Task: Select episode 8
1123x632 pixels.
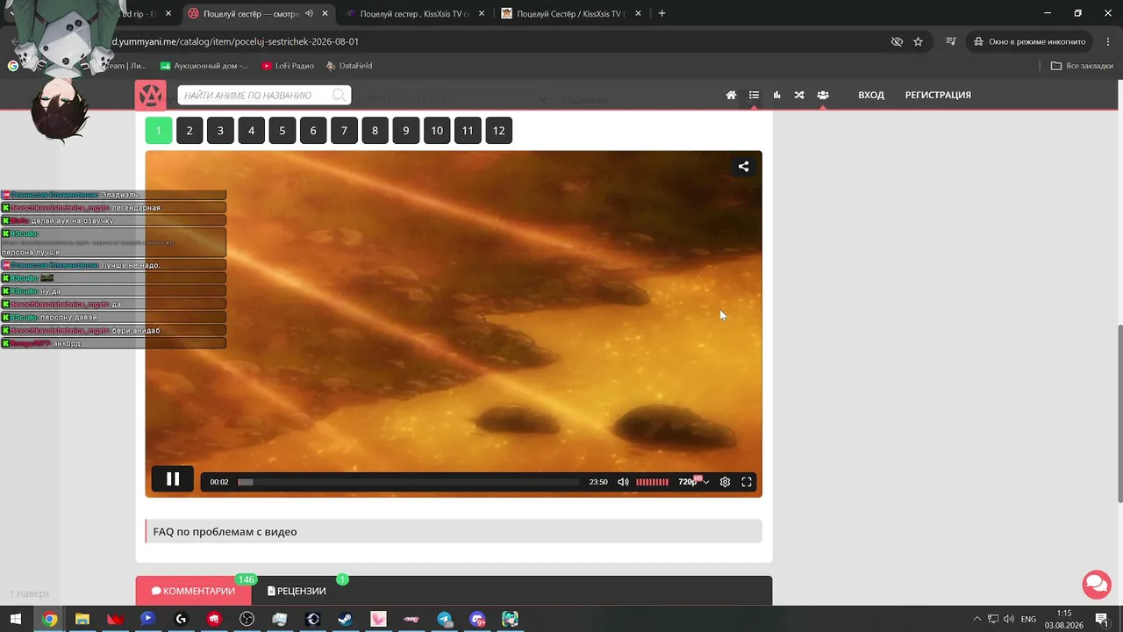Action: (375, 131)
